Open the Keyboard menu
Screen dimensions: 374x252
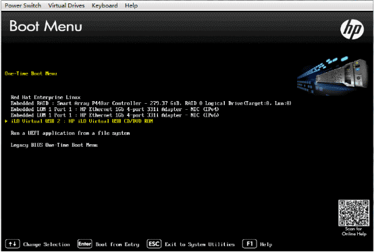[105, 5]
